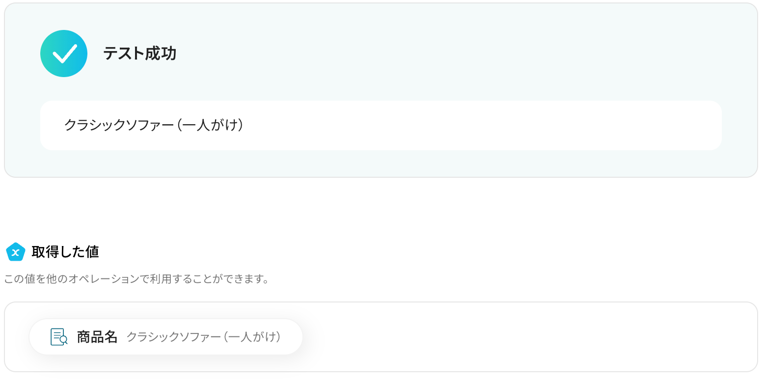Click the magnifier part of the chip's document icon
This screenshot has width=765, height=383.
click(63, 339)
